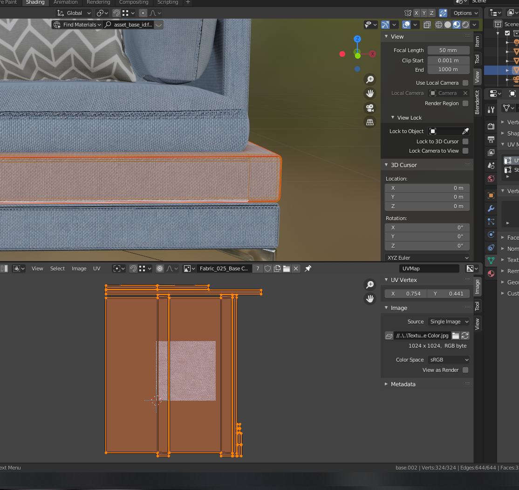
Task: Check the View as Render option
Action: 465,370
